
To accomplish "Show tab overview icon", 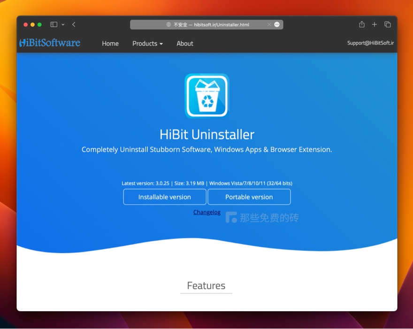I will [x=388, y=24].
